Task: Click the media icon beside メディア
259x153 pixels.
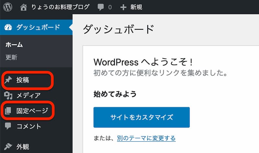Action: point(8,95)
